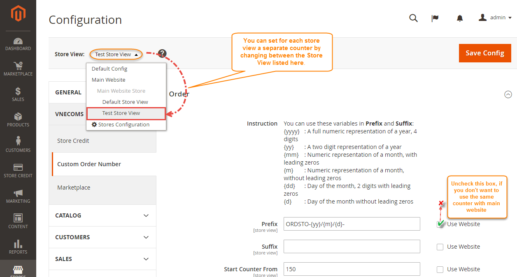Switch to the GENERAL configuration tab

(69, 92)
